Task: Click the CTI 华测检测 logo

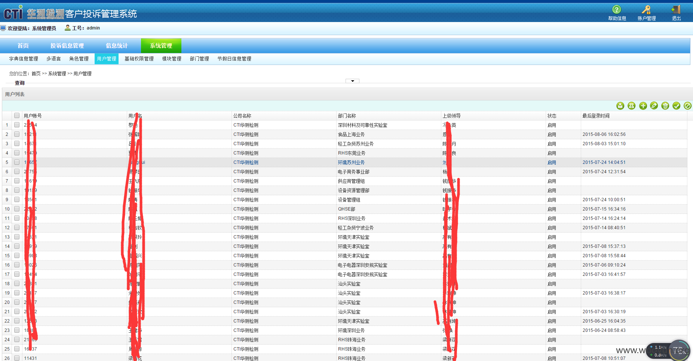Action: pyautogui.click(x=34, y=13)
